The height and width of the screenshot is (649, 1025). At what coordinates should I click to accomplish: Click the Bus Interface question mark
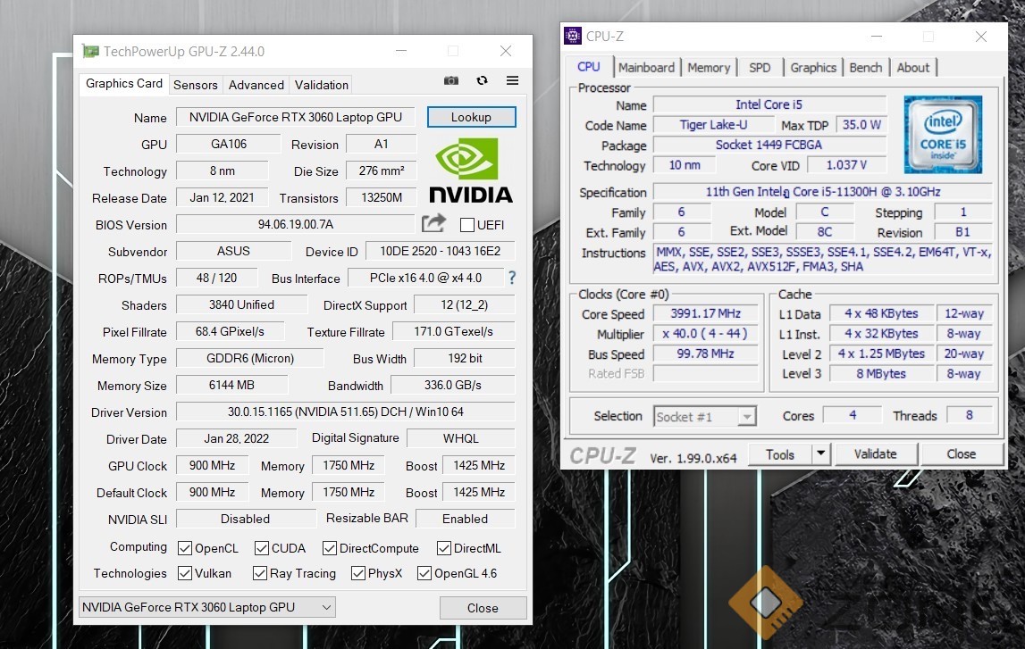point(512,278)
